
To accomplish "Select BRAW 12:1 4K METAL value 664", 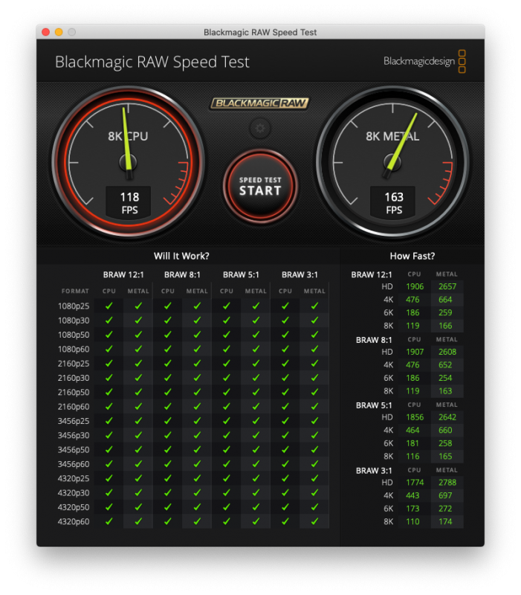I will (x=445, y=300).
